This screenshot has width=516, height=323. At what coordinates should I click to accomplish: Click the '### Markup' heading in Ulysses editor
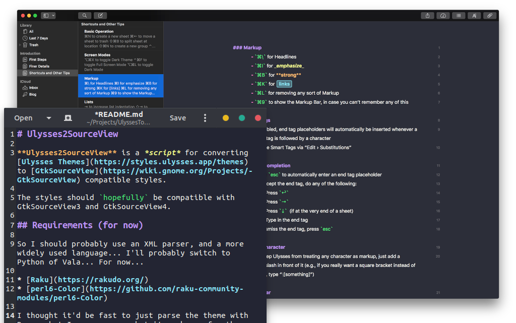click(247, 48)
